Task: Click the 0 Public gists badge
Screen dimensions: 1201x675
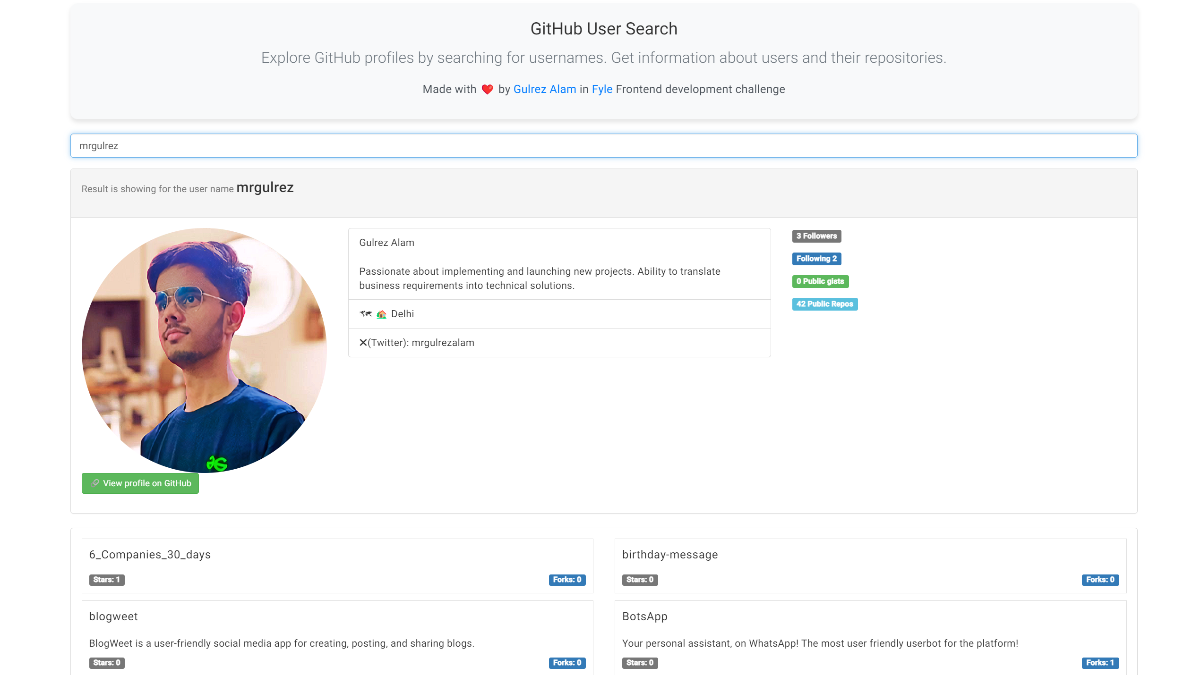Action: tap(820, 281)
